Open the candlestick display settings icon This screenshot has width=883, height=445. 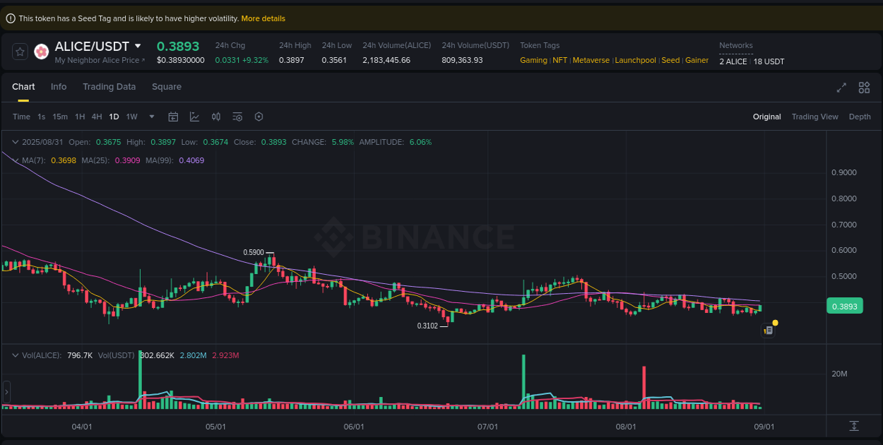coord(216,117)
